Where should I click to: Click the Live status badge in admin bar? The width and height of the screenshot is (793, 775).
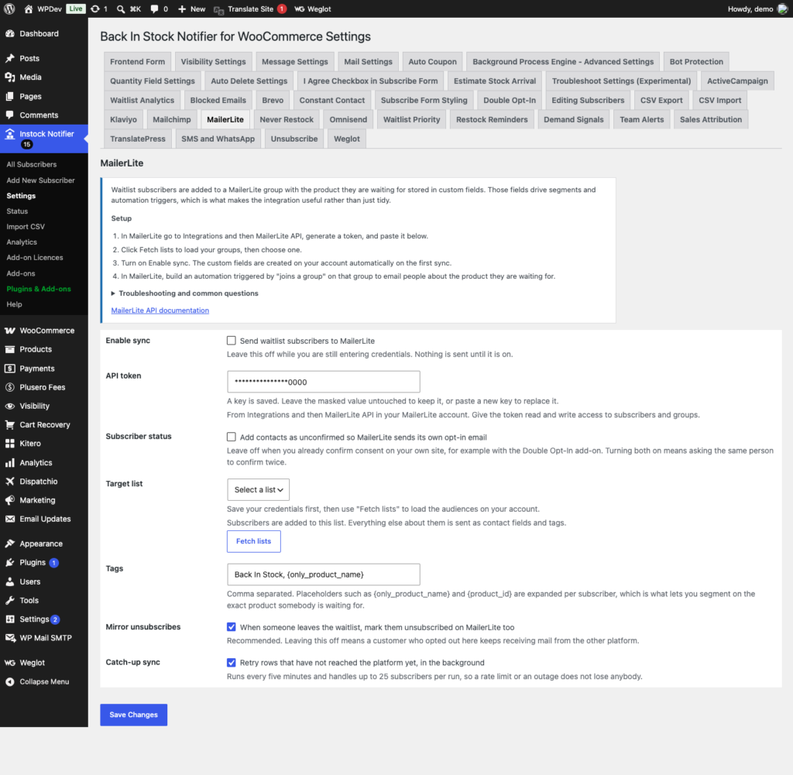click(76, 9)
